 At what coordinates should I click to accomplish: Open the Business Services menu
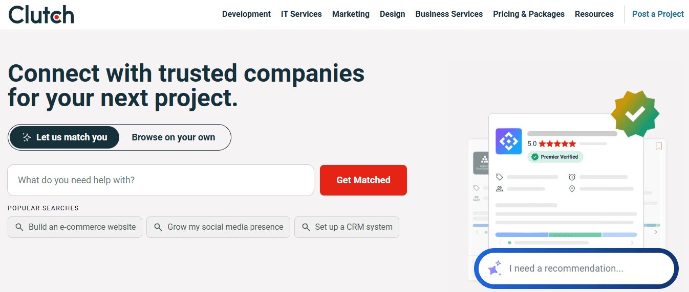pyautogui.click(x=449, y=14)
